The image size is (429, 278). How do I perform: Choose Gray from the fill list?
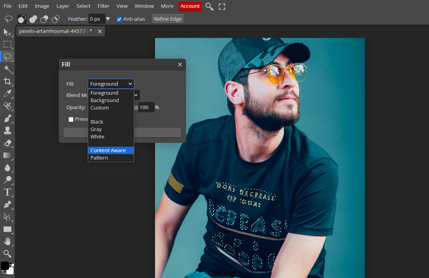111,129
